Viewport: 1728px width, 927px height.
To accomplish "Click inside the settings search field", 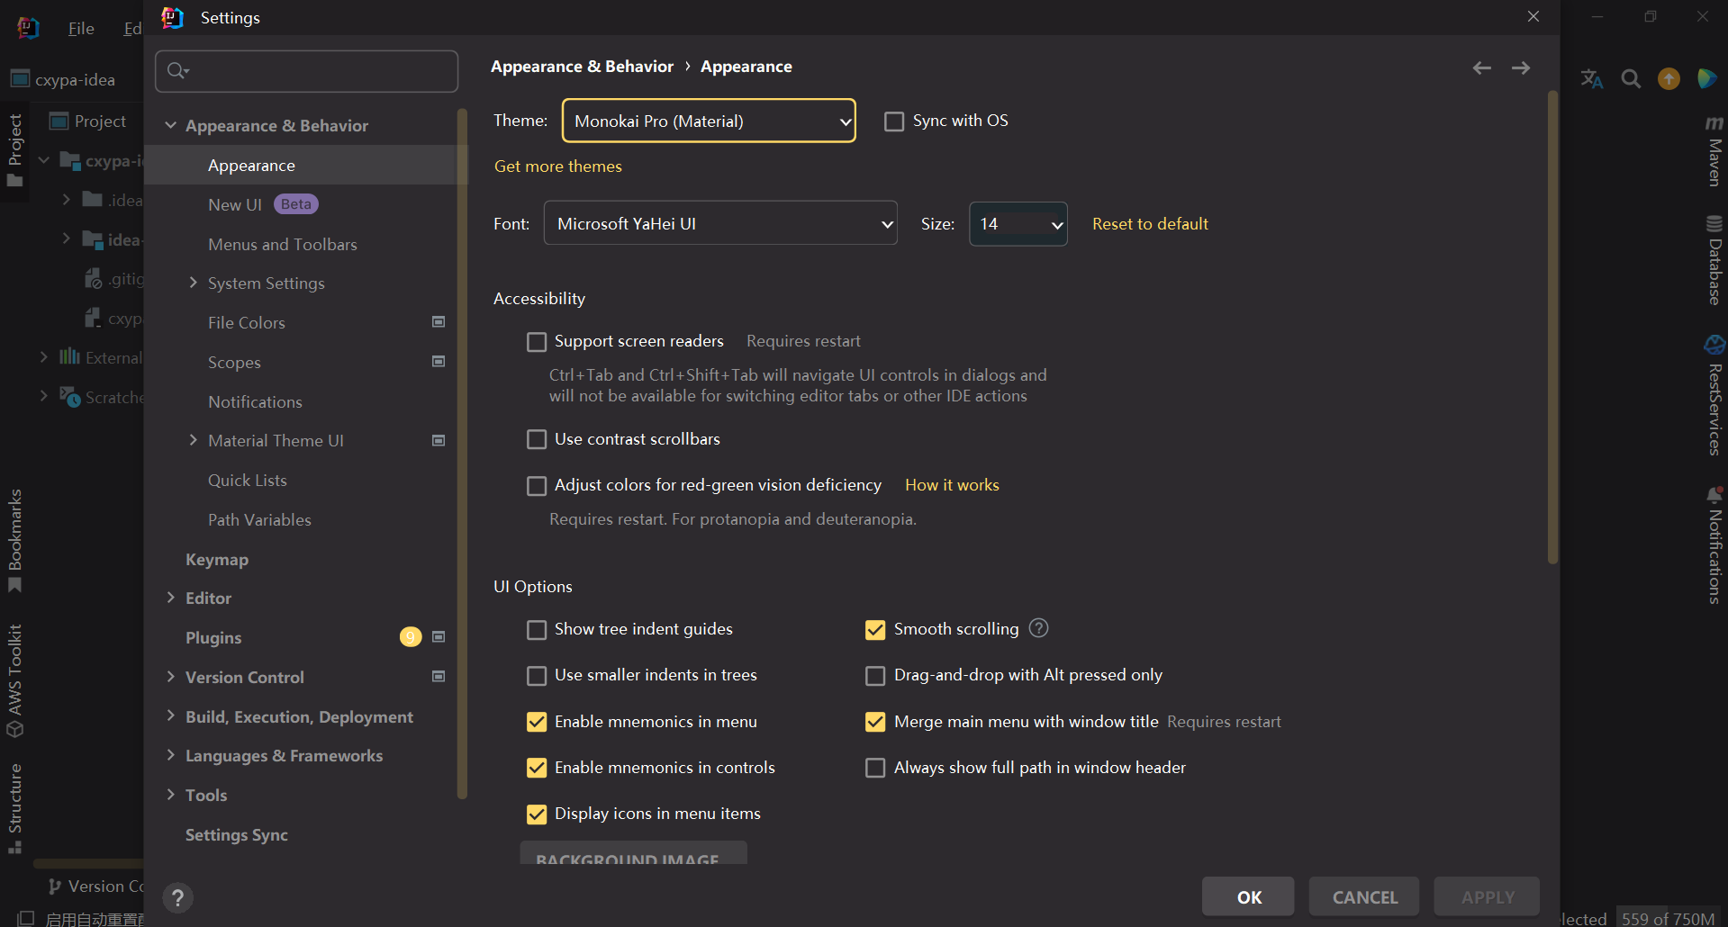I will coord(306,71).
